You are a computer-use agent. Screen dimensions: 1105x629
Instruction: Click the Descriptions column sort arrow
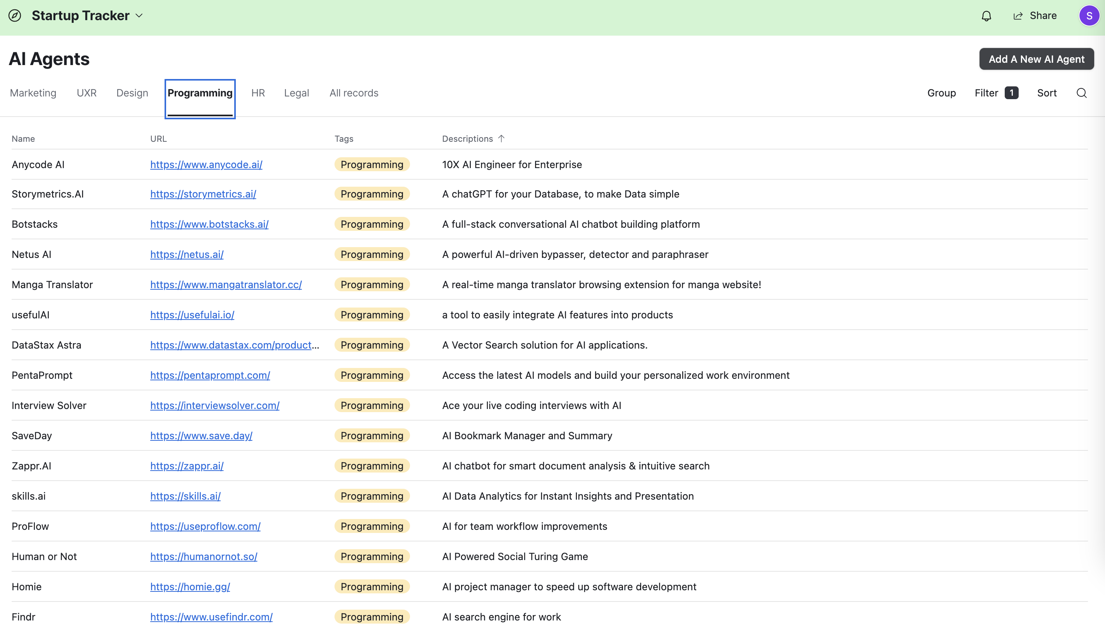(x=501, y=139)
